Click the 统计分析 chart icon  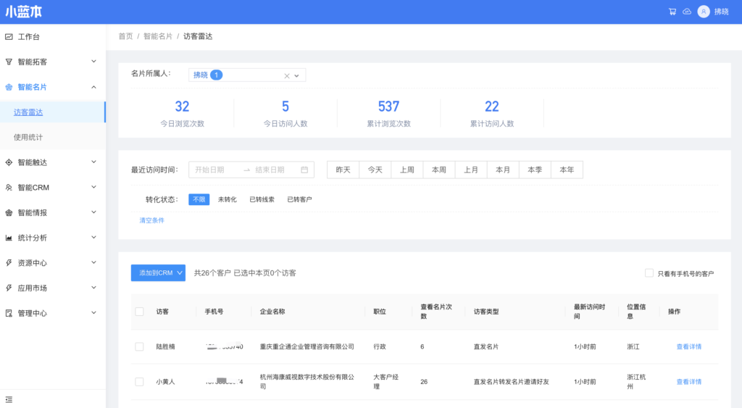[x=9, y=238]
